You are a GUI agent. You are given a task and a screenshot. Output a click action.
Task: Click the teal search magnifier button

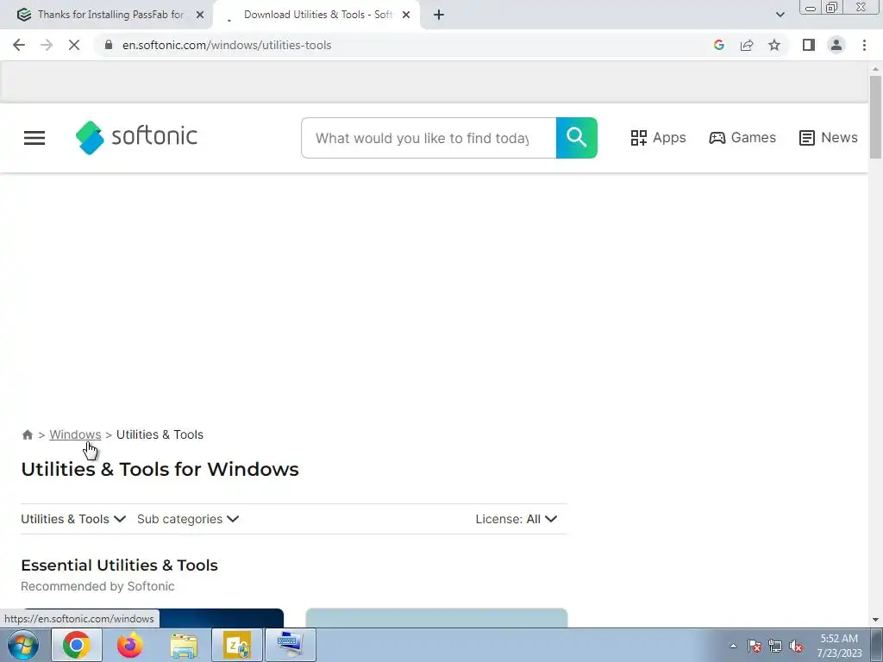click(576, 138)
